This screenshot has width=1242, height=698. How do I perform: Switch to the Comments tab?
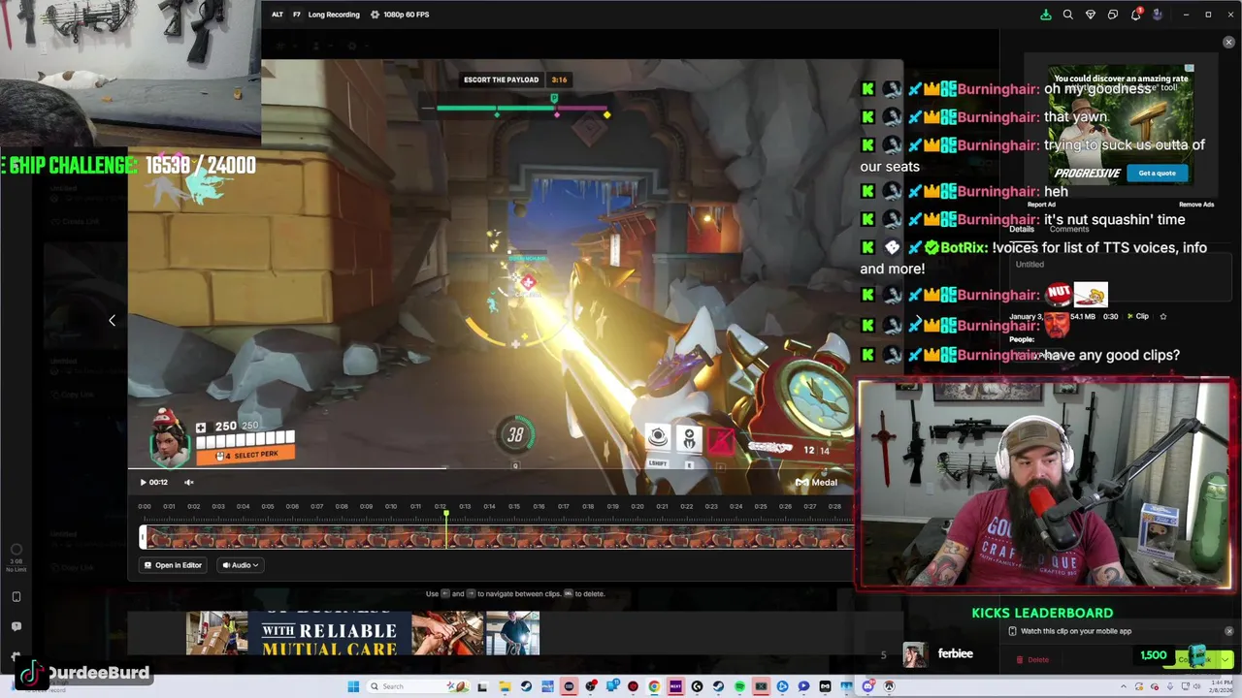pos(1069,229)
